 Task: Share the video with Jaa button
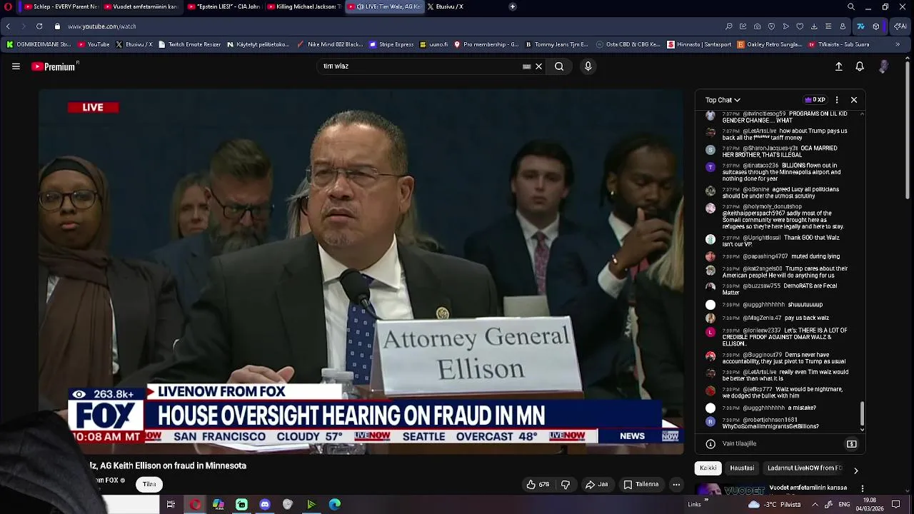[597, 485]
